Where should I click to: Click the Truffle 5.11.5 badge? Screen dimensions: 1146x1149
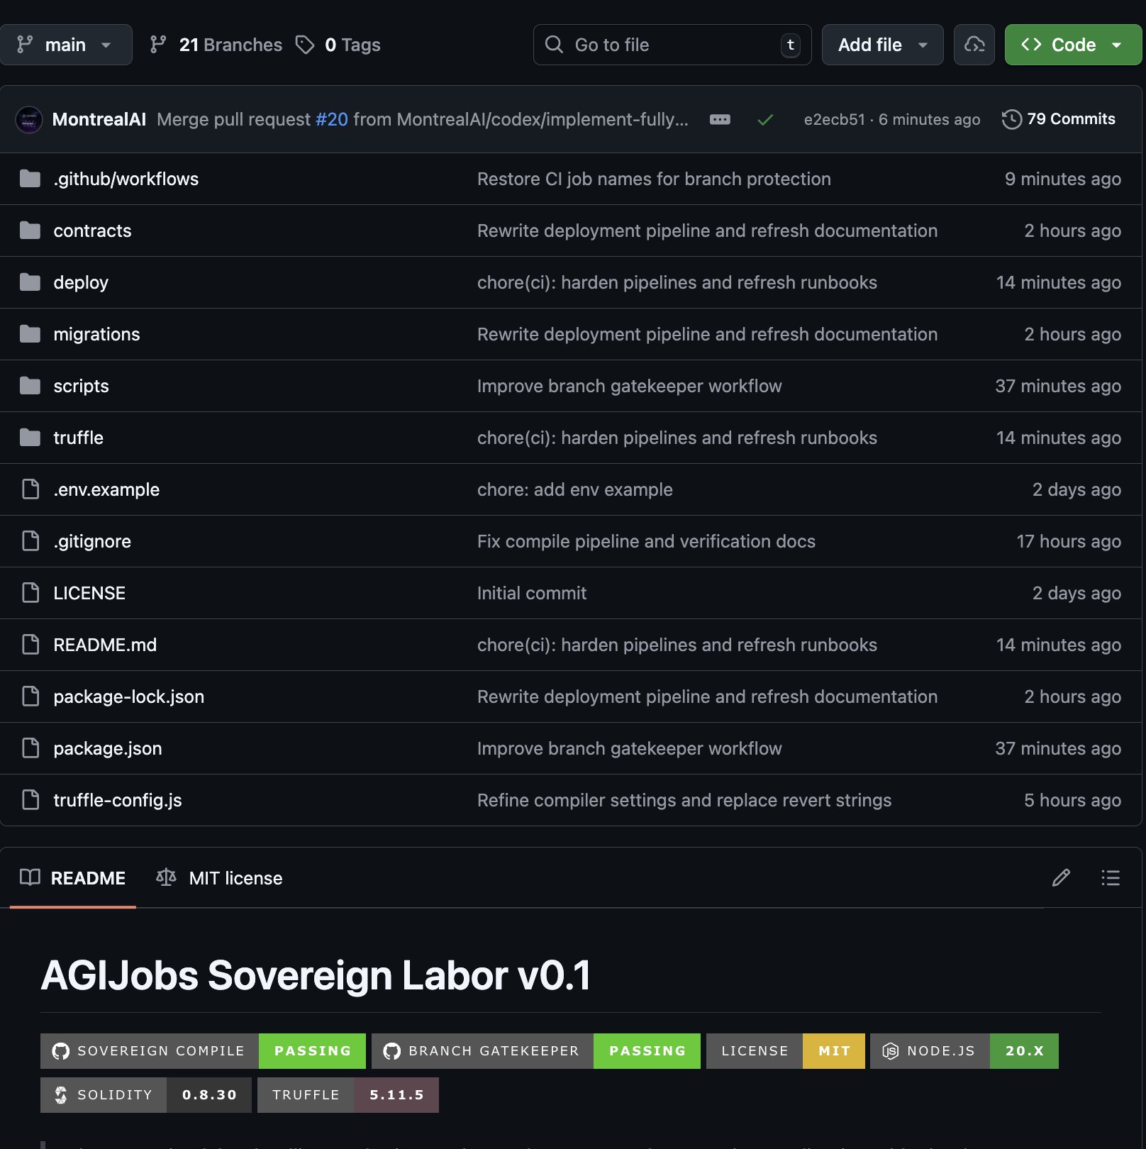coord(348,1095)
